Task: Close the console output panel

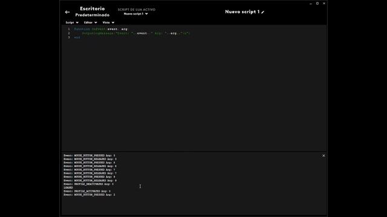Action: 324,156
